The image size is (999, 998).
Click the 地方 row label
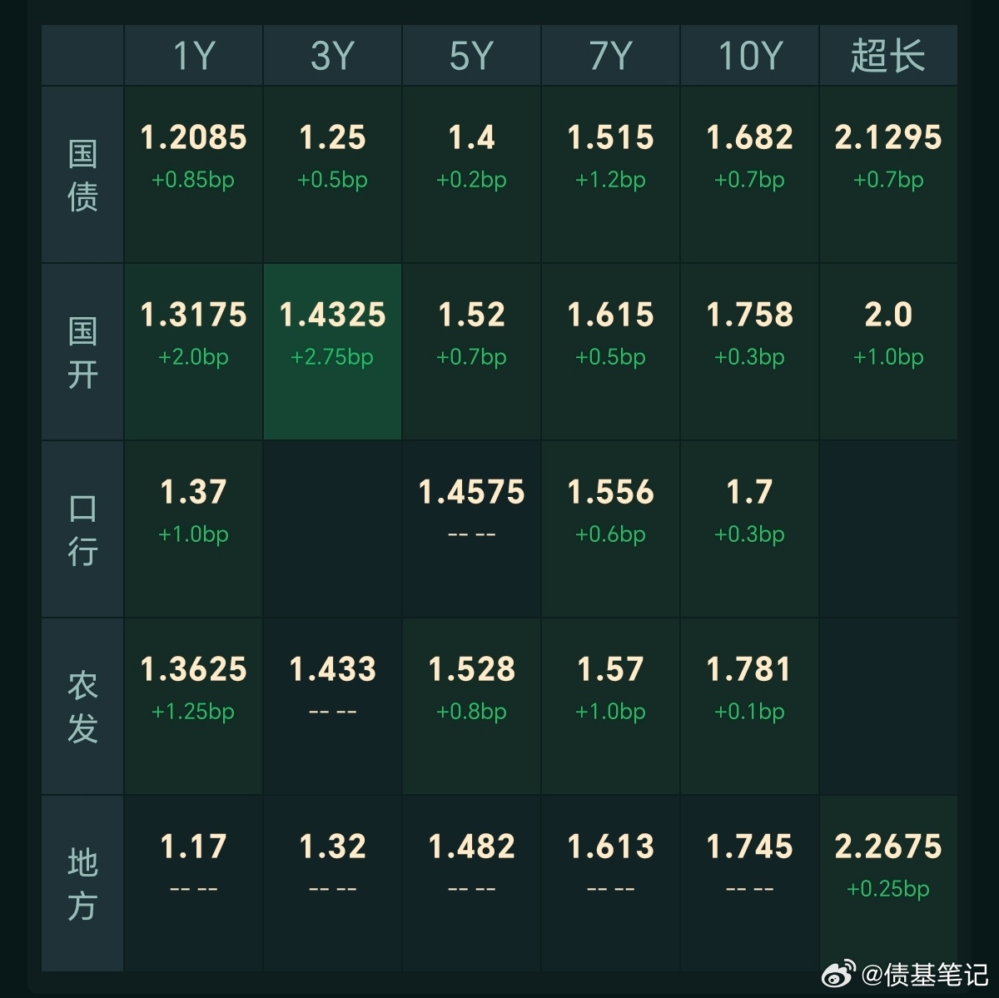82,883
